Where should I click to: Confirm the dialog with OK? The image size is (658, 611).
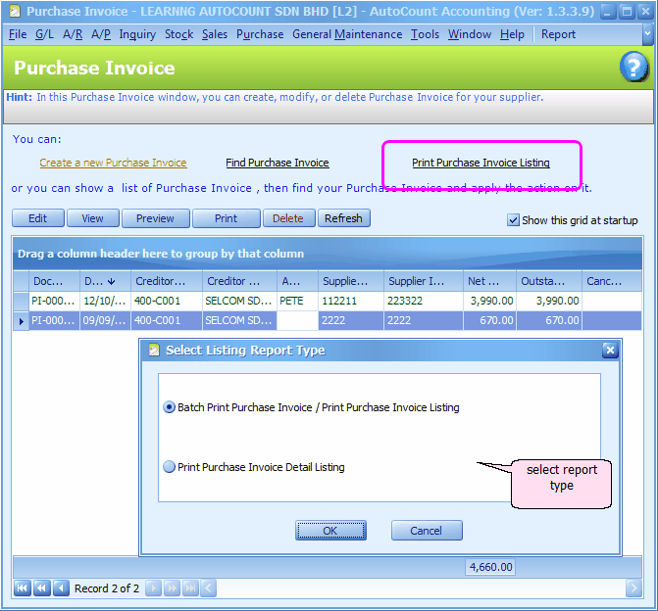[330, 531]
